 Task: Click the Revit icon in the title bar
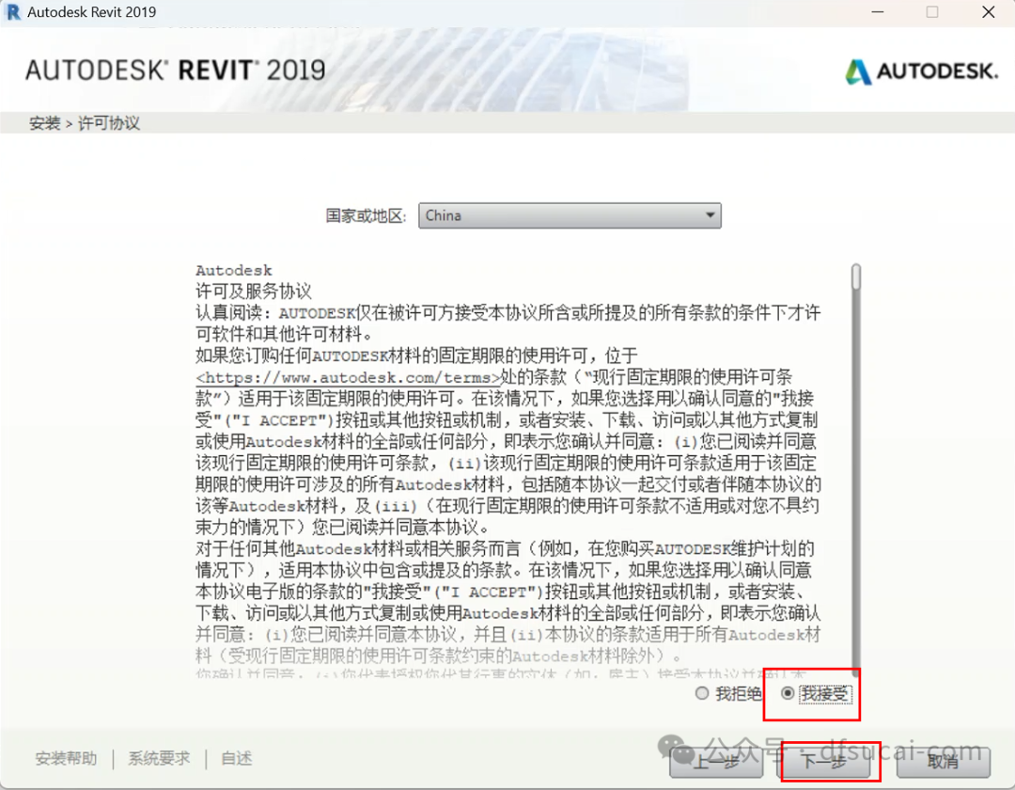[x=12, y=11]
